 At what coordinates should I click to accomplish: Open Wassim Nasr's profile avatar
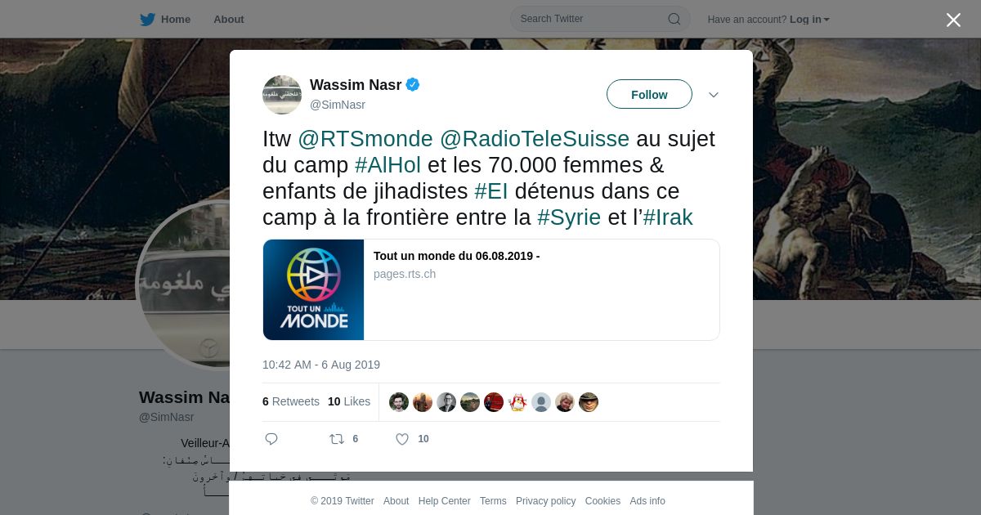tap(282, 95)
